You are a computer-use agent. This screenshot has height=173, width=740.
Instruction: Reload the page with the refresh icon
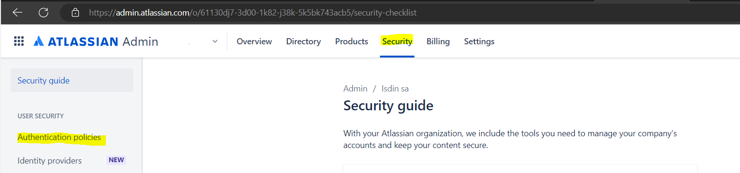pyautogui.click(x=43, y=13)
